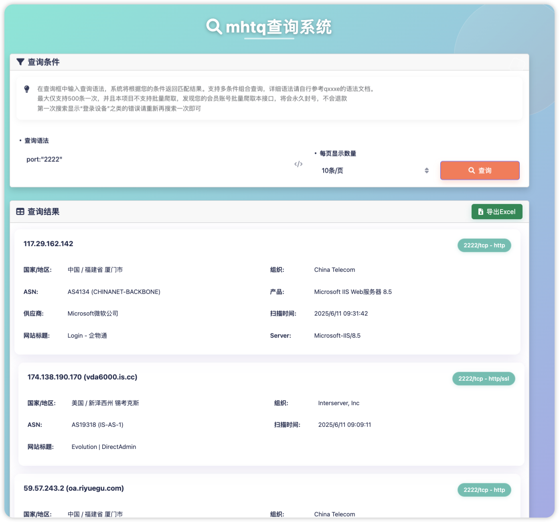559x522 pixels.
Task: Click the funnel icon next to 查询条件
Action: (20, 62)
